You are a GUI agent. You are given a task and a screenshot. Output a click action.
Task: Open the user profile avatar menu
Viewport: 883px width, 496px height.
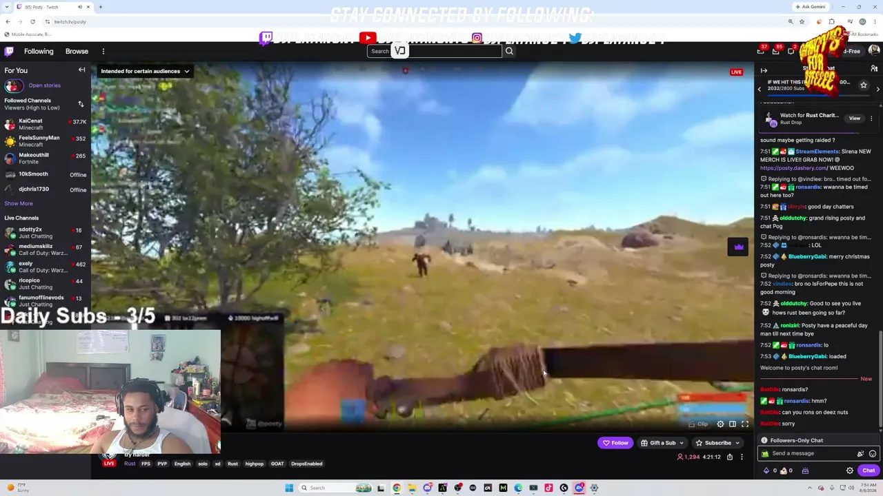(874, 51)
